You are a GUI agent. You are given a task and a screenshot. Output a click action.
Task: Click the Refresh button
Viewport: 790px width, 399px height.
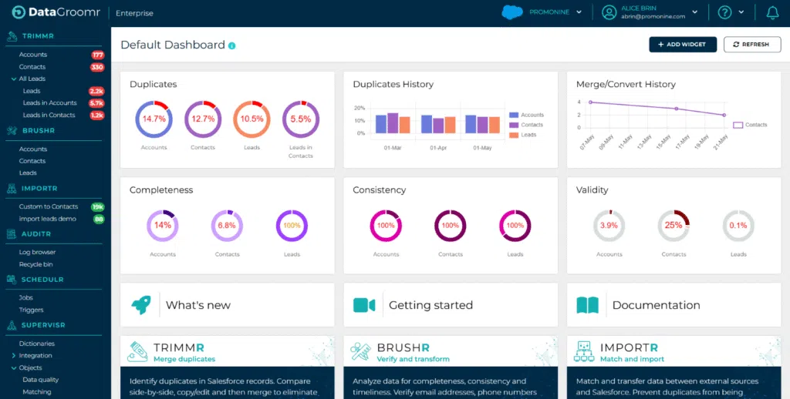coord(751,45)
